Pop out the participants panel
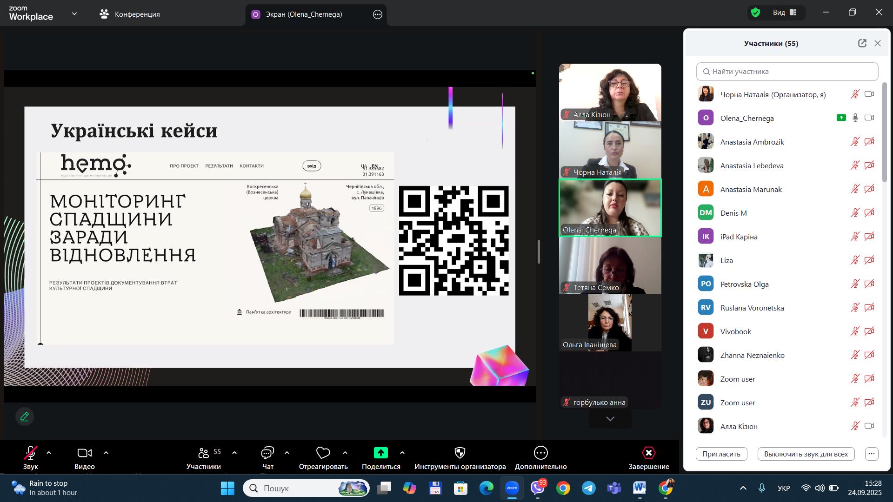893x502 pixels. [x=862, y=43]
